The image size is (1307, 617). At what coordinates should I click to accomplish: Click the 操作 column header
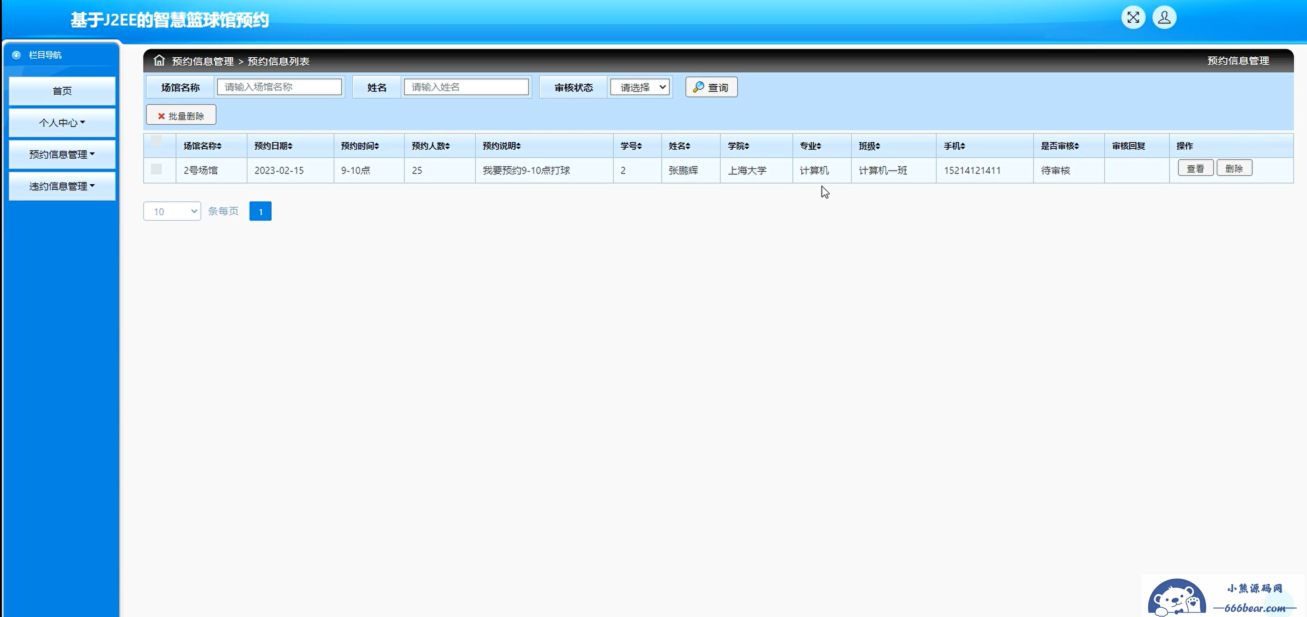pos(1184,145)
